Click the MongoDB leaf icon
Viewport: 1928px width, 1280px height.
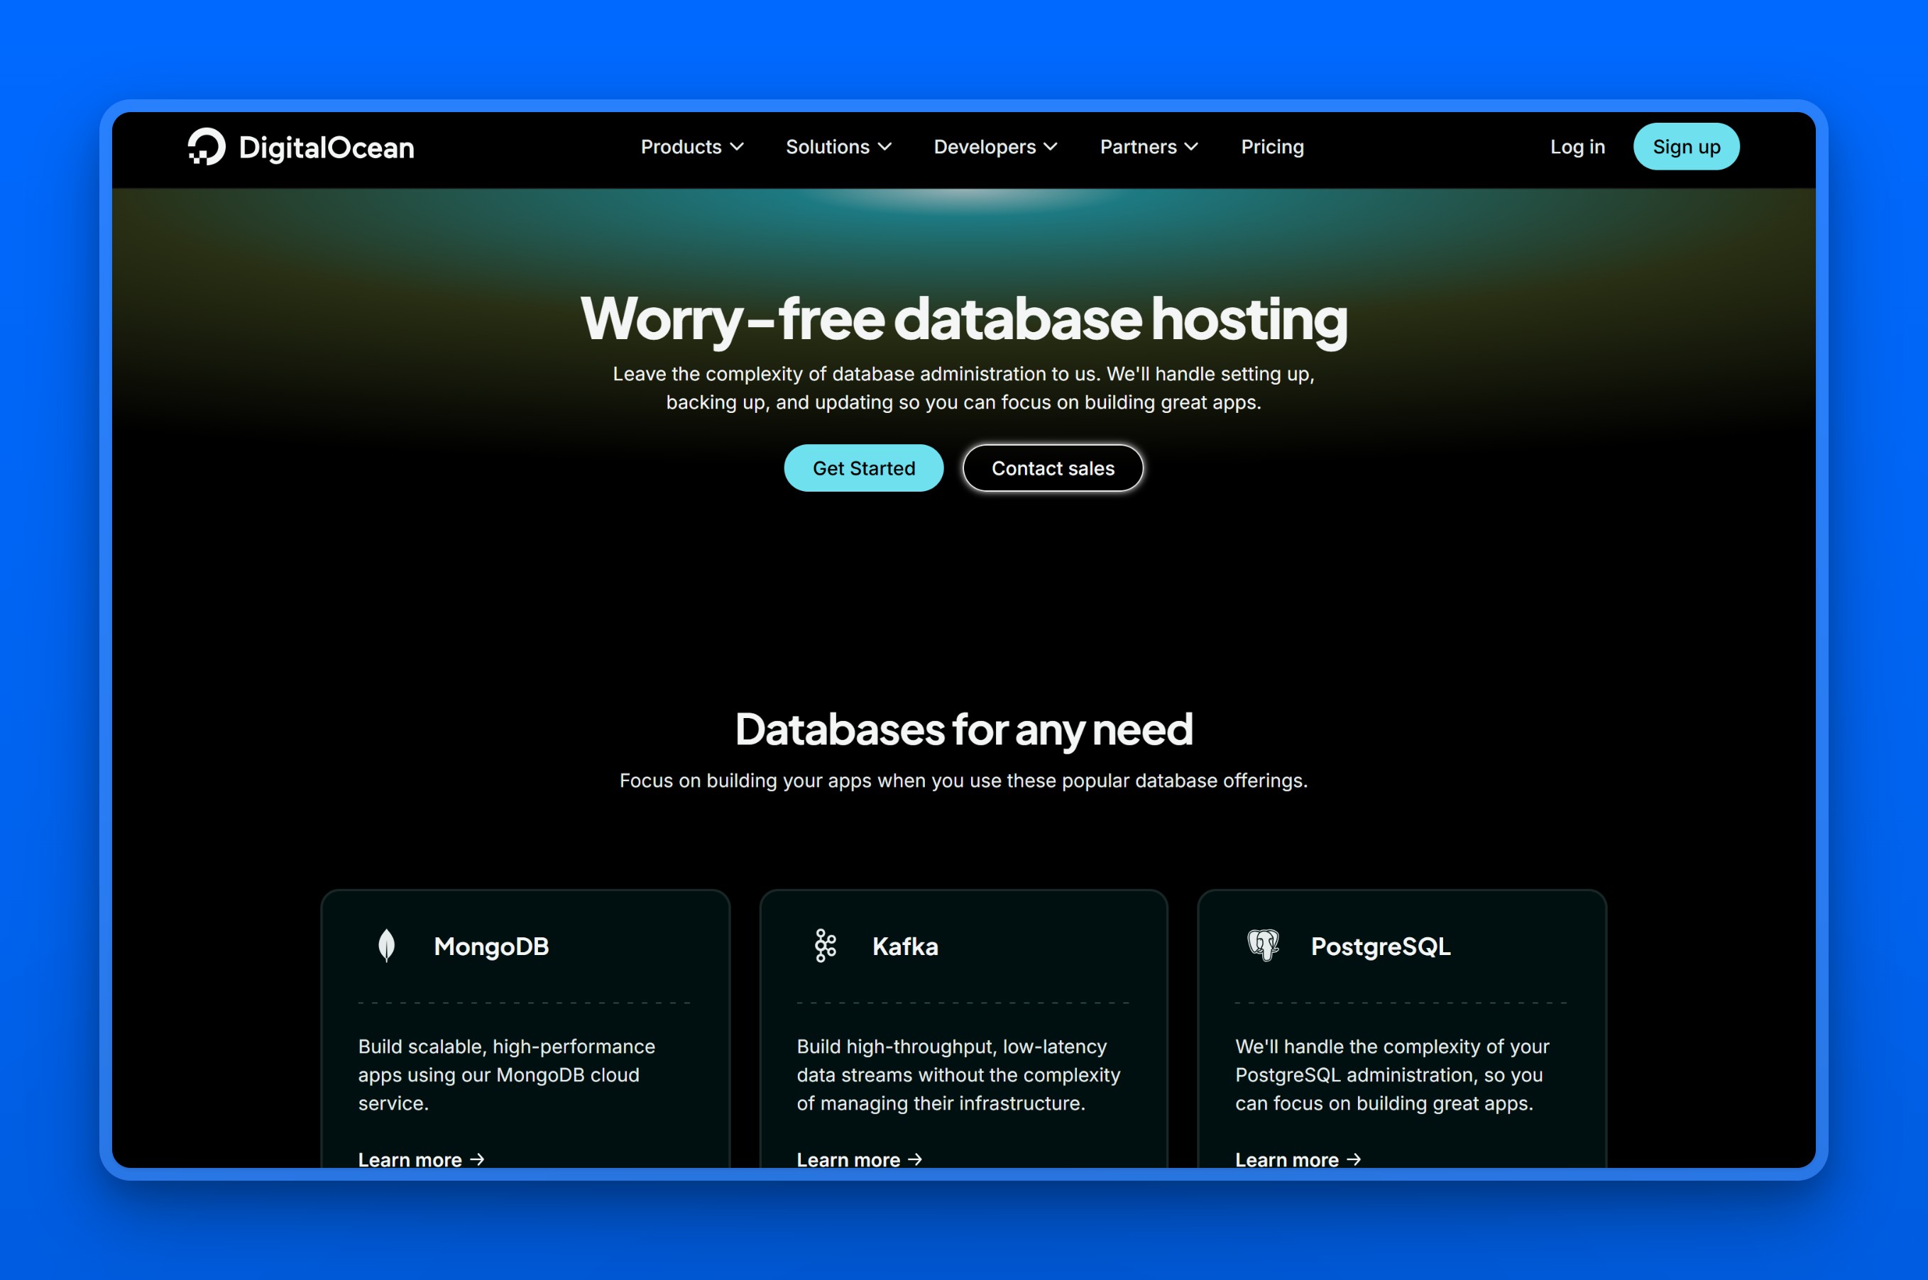(x=387, y=946)
